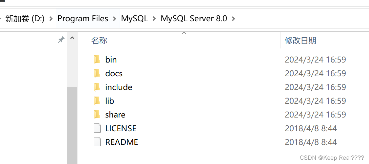Expand chevron after MySQL breadcrumb
This screenshot has width=369, height=164.
pos(154,19)
